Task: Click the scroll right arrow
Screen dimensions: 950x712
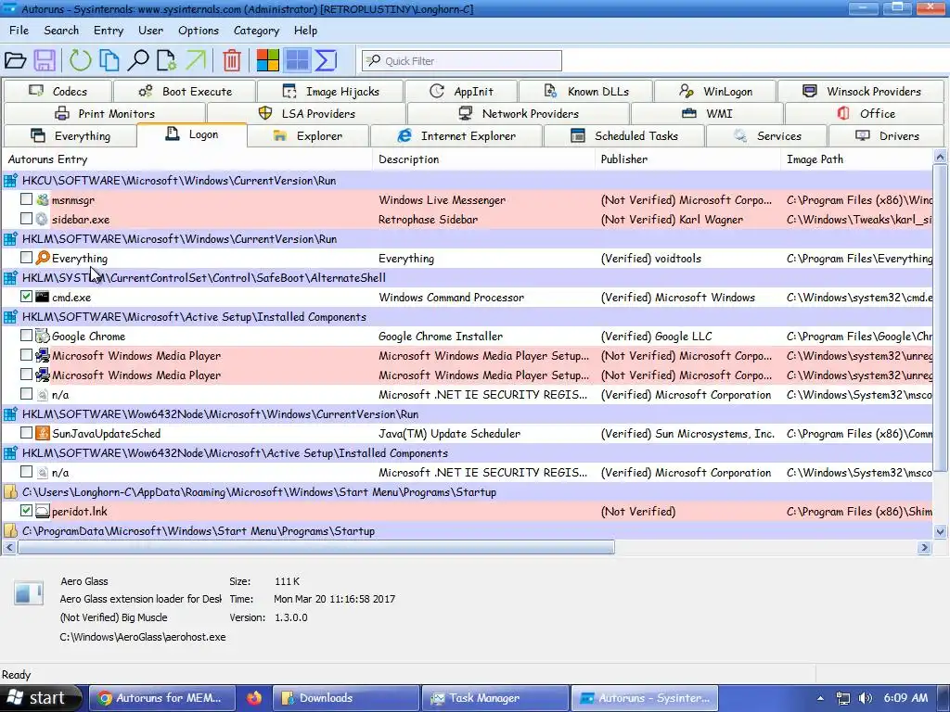Action: click(924, 547)
